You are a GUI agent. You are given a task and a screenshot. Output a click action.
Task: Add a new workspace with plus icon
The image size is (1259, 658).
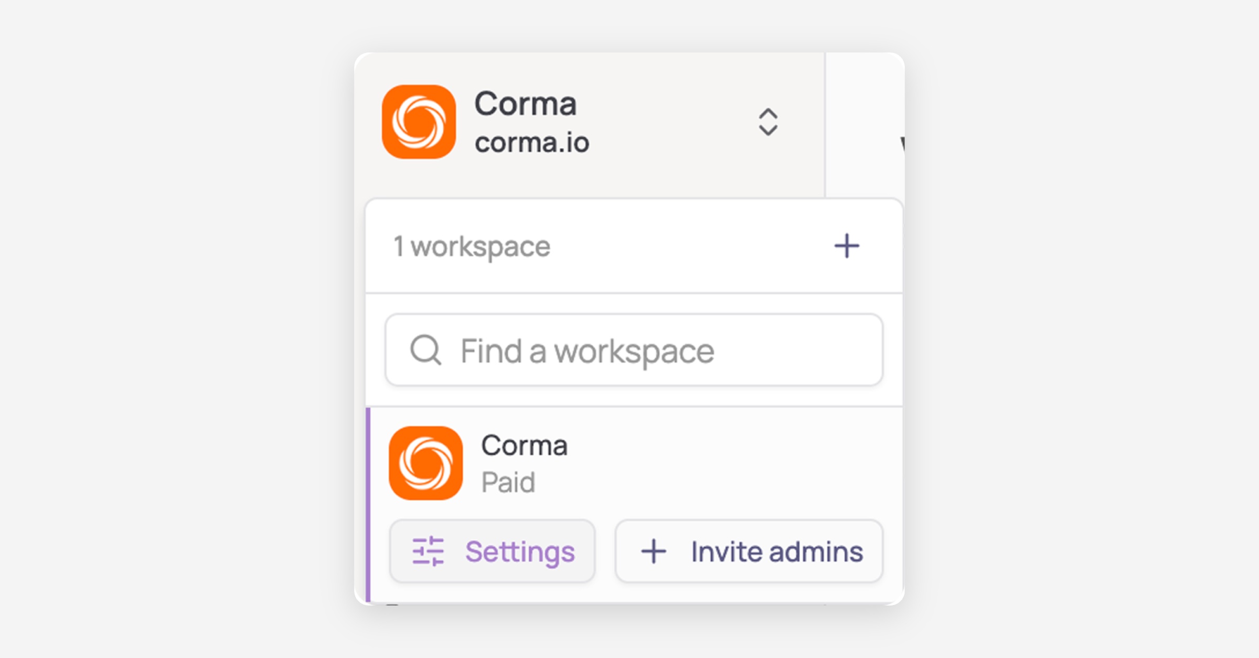[x=847, y=246]
